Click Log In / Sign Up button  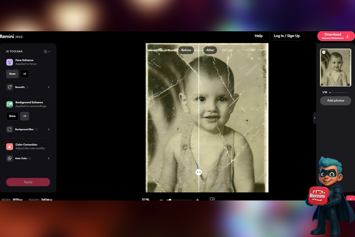[287, 36]
